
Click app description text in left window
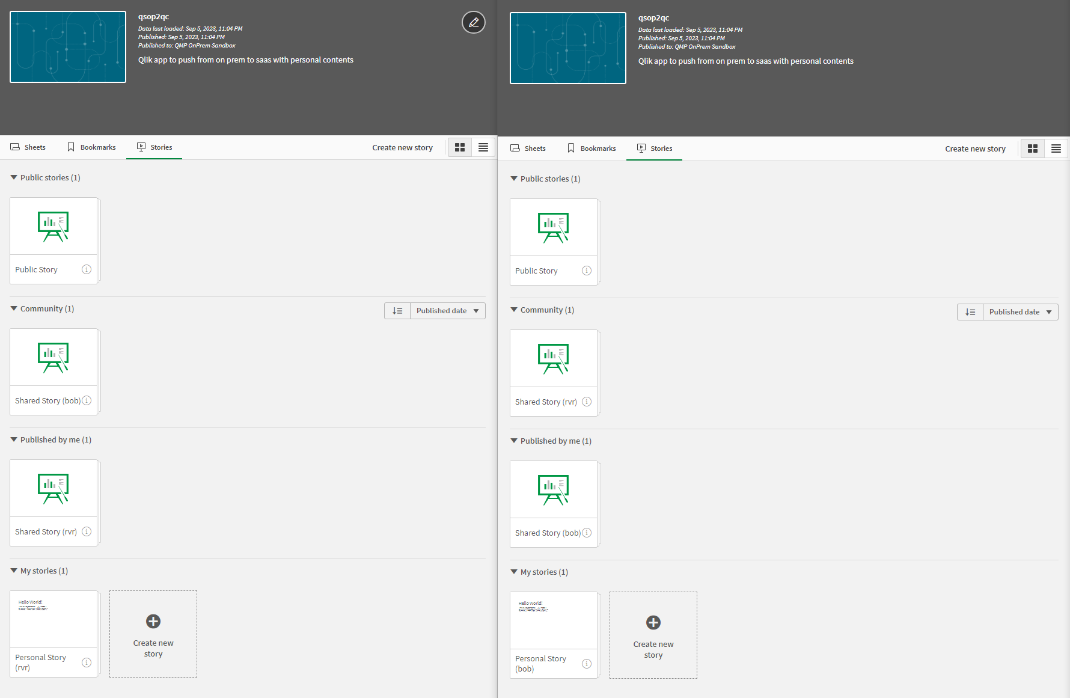pyautogui.click(x=246, y=60)
